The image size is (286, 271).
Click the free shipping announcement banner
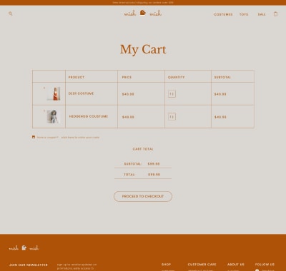[x=143, y=3]
